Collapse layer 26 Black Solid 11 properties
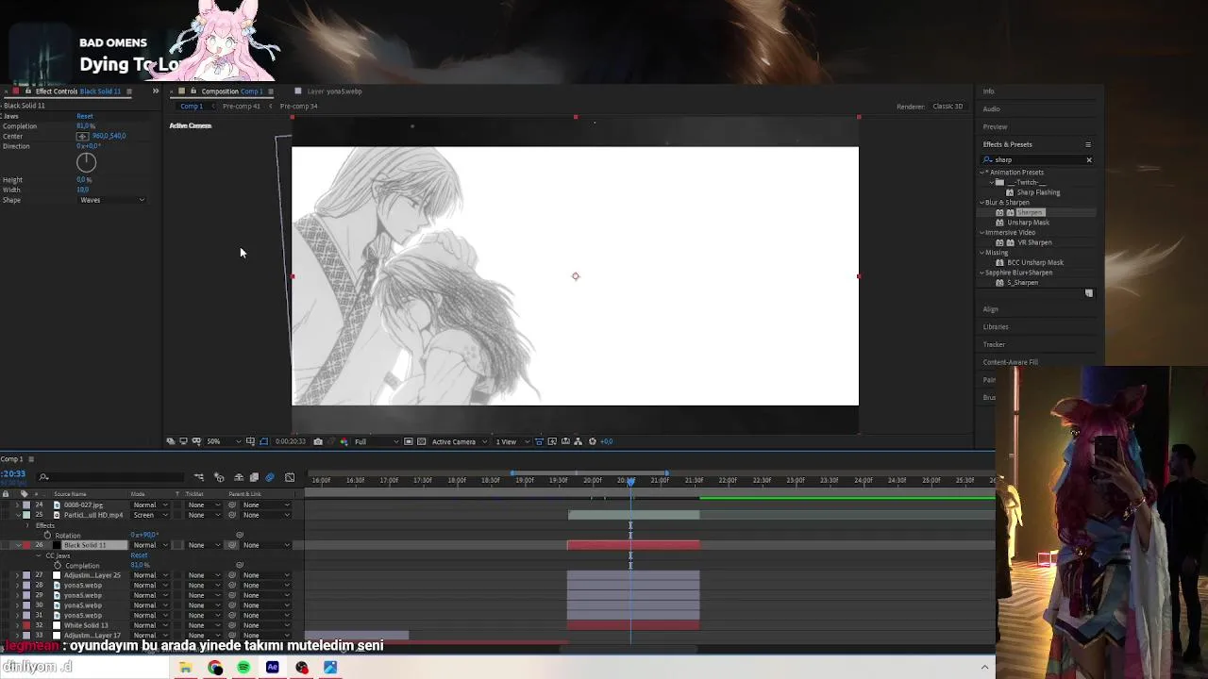This screenshot has height=679, width=1208. [18, 545]
